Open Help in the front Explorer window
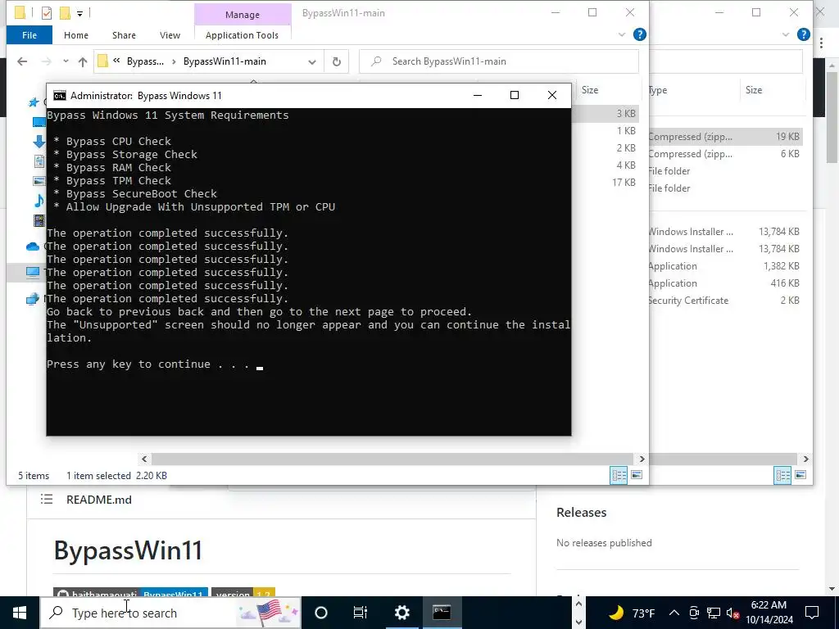Screen dimensions: 839x629 click(x=639, y=34)
